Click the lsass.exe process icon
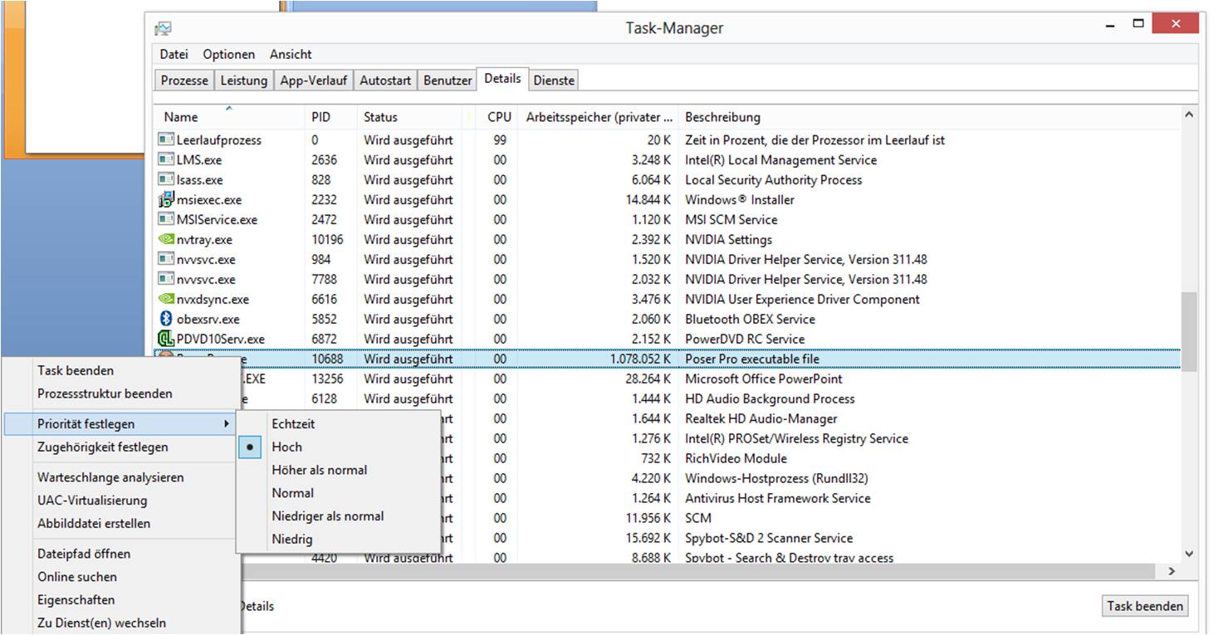The width and height of the screenshot is (1228, 635). click(x=166, y=180)
